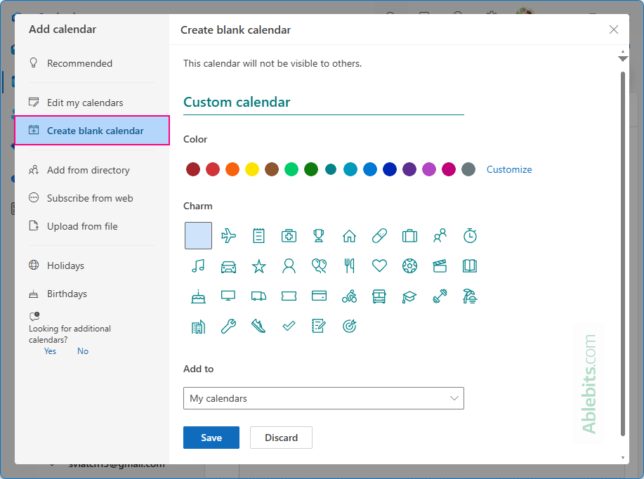Open Add from directory
Image resolution: width=644 pixels, height=479 pixels.
point(91,170)
